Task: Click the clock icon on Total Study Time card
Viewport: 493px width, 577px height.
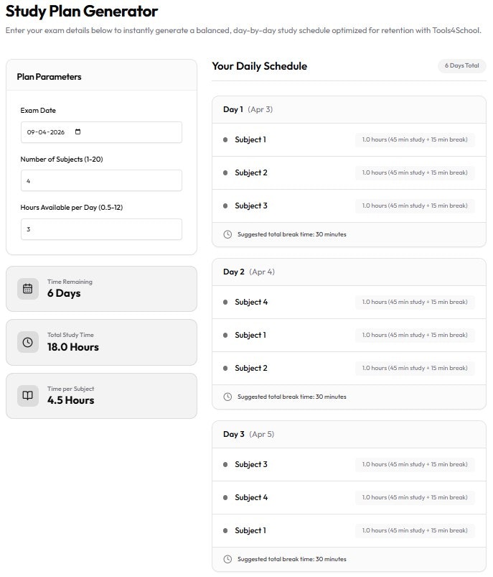Action: pyautogui.click(x=27, y=343)
